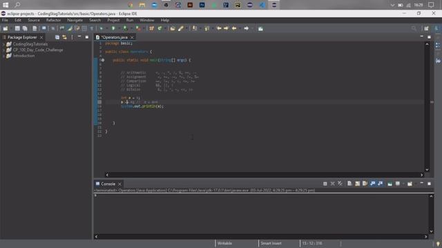Viewport: 442px width, 248px height.
Task: Open the Coverage icon's dropdown arrow
Action: (x=131, y=28)
